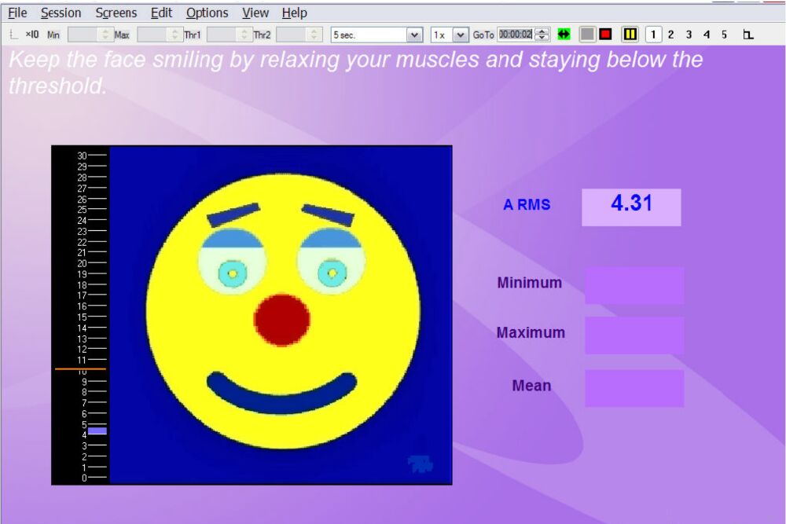Switch to screen 3

[689, 35]
